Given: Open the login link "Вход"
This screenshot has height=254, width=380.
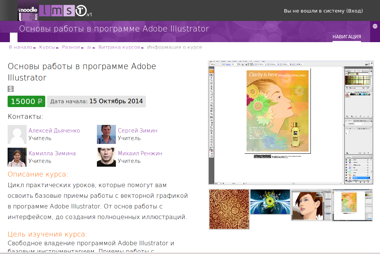Looking at the screenshot, I should (x=355, y=11).
